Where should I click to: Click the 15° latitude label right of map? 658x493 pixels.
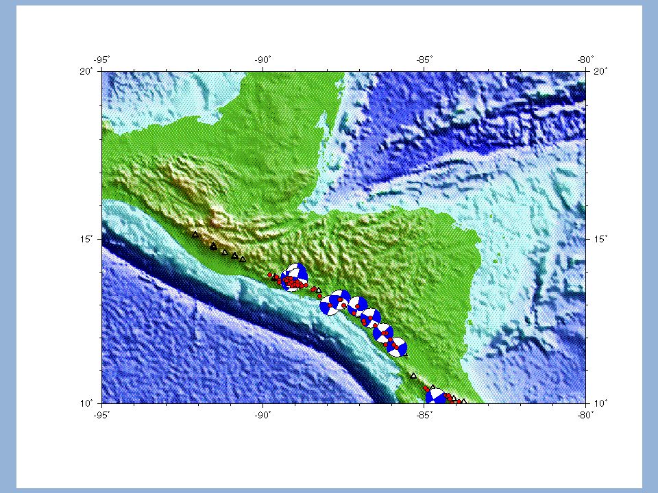pyautogui.click(x=600, y=239)
